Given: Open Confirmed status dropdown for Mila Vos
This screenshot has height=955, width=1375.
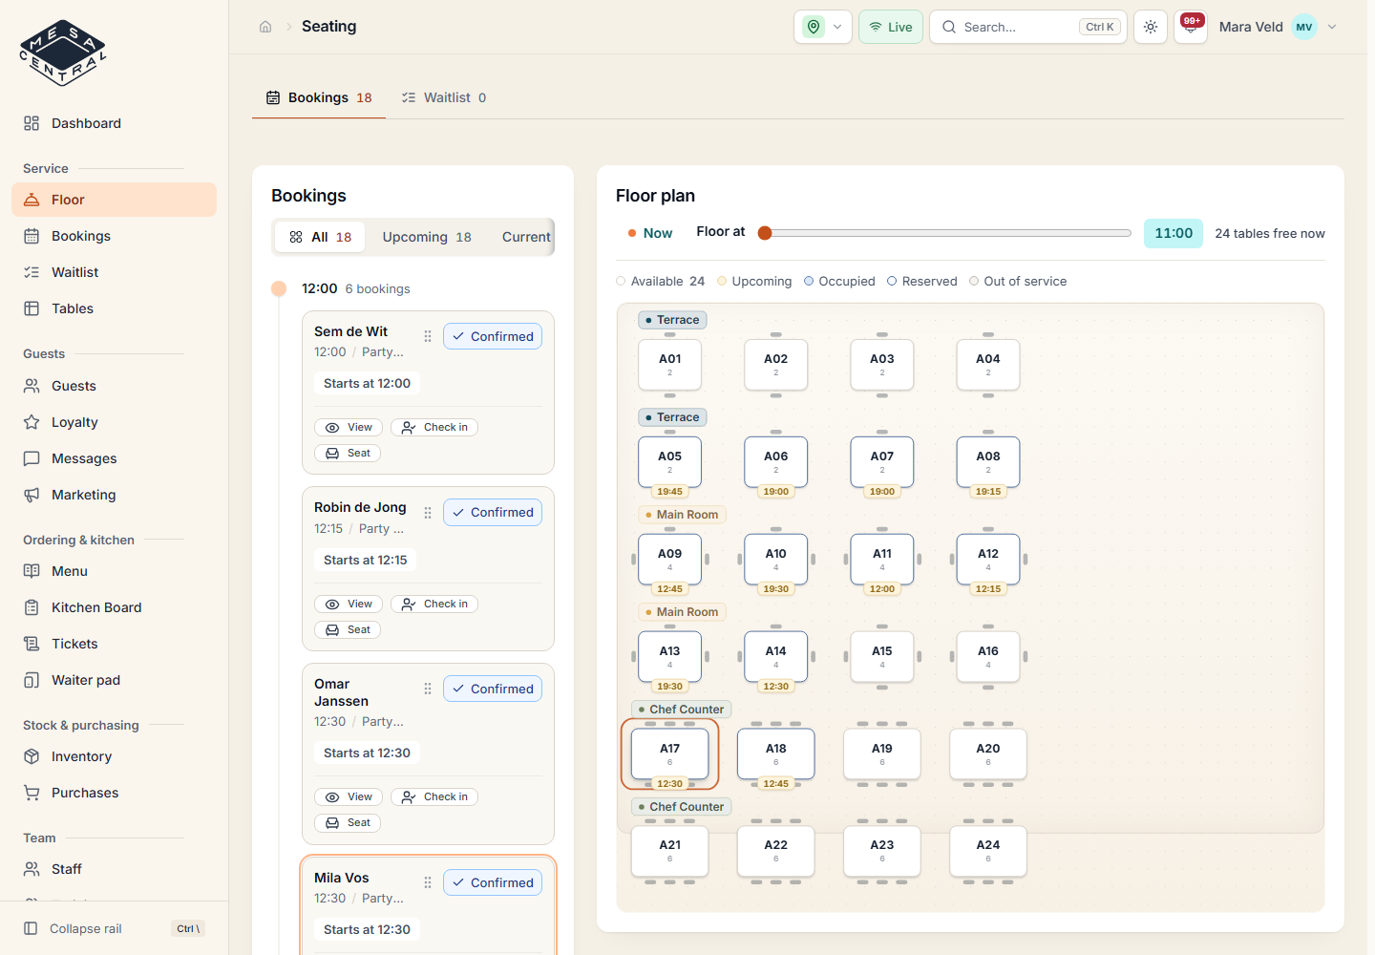Looking at the screenshot, I should [493, 882].
